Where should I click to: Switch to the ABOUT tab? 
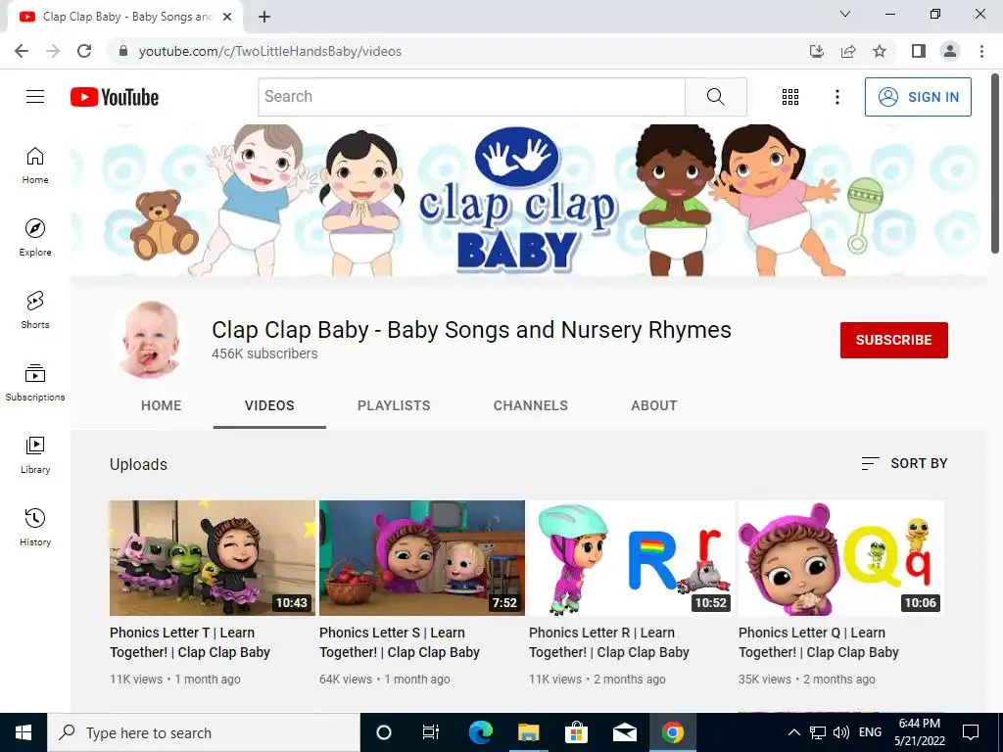tap(653, 405)
